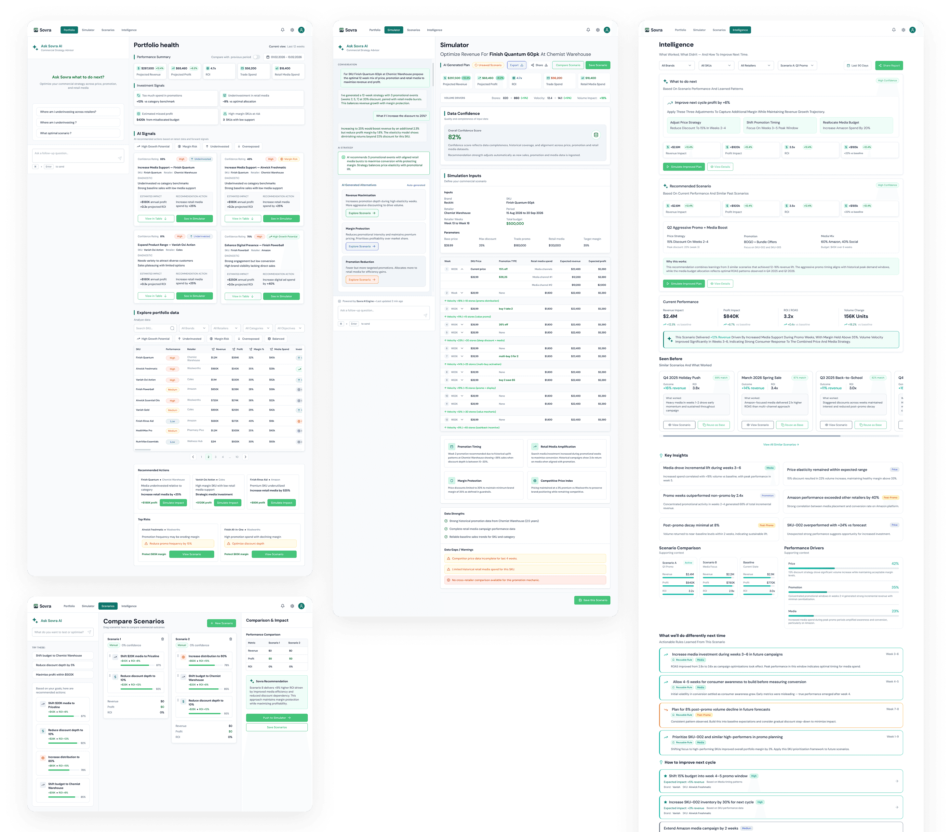Image resolution: width=951 pixels, height=832 pixels.
Task: Toggle the Margin Risk filter chip under AI Signals
Action: [x=187, y=146]
